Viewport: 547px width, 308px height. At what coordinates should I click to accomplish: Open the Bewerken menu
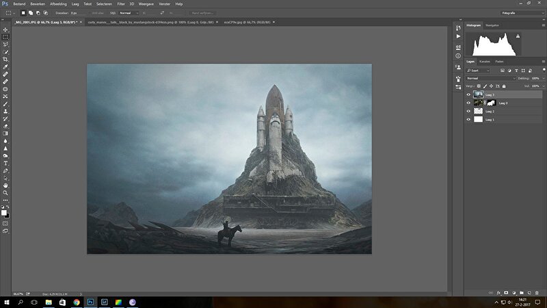[38, 4]
